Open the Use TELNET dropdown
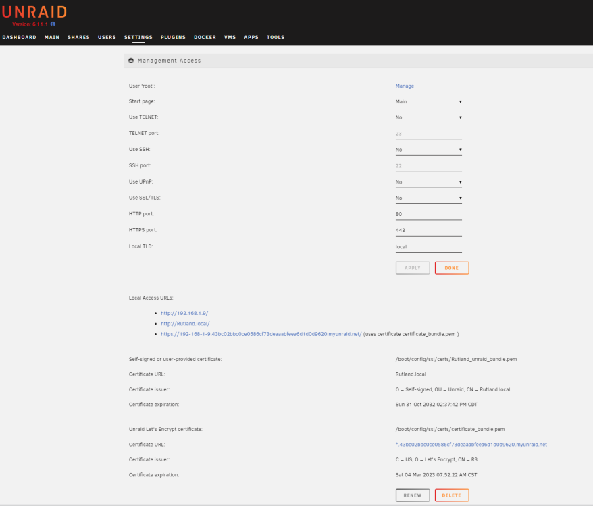This screenshot has width=593, height=506. click(x=428, y=117)
